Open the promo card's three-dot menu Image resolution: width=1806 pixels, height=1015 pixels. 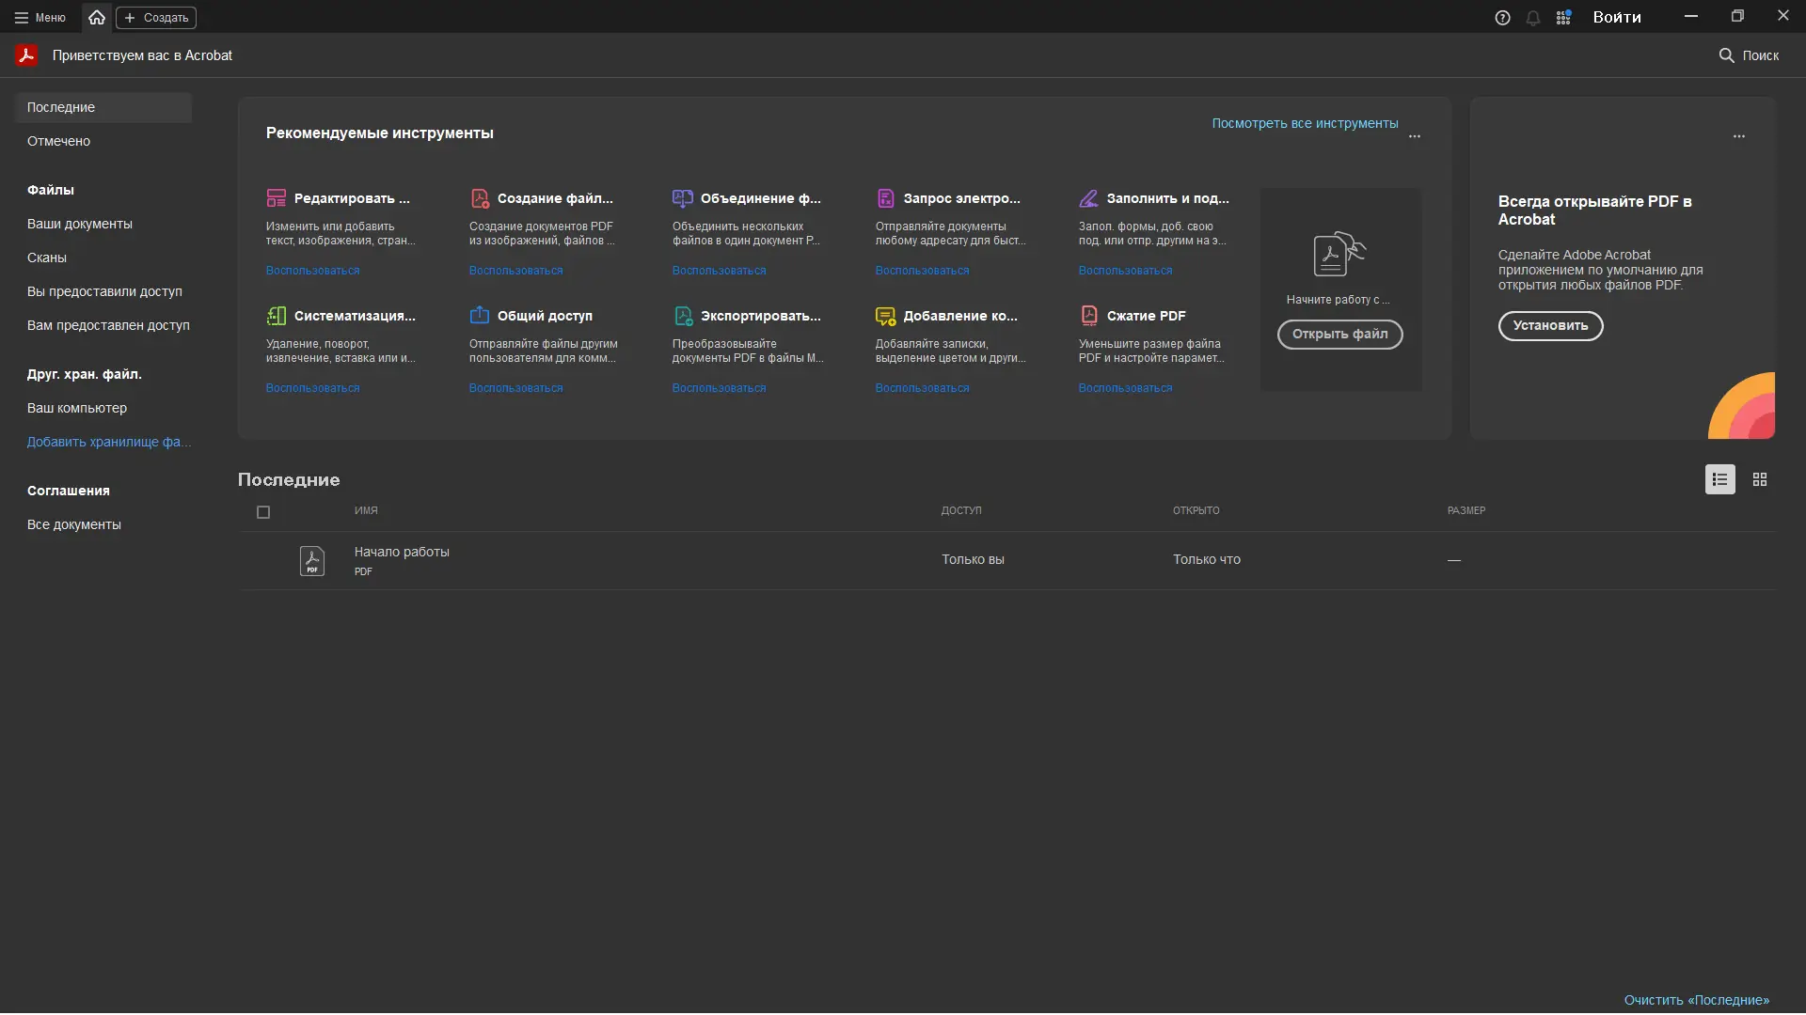[x=1739, y=136]
